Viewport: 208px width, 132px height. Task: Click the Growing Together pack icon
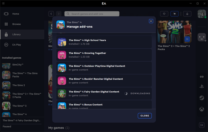[62, 55]
